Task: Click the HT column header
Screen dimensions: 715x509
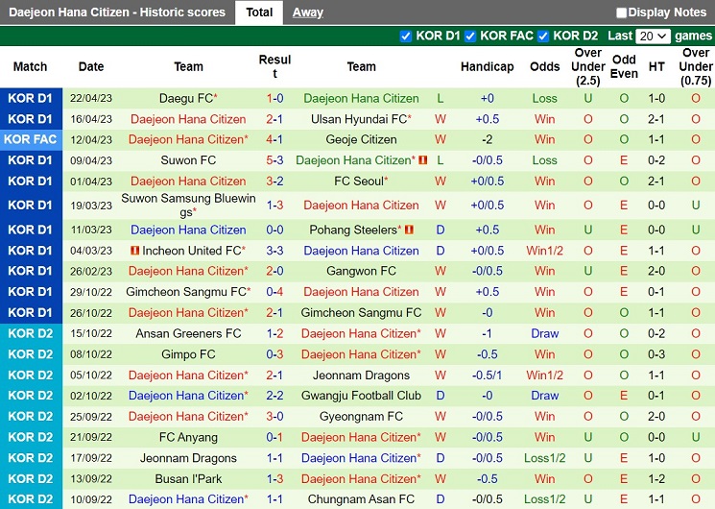Action: tap(656, 66)
